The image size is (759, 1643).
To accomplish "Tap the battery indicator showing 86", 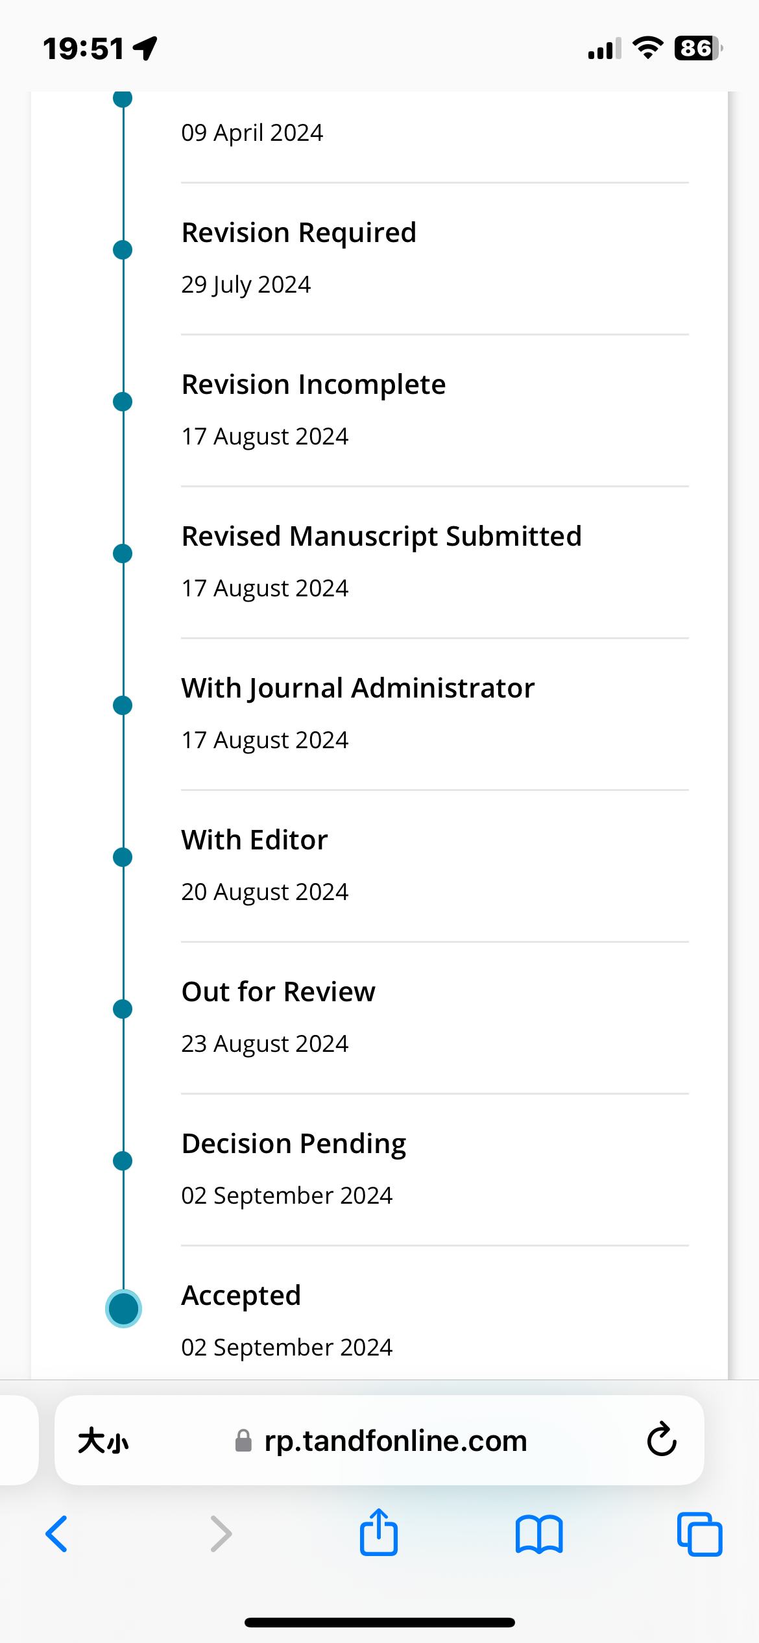I will click(698, 48).
